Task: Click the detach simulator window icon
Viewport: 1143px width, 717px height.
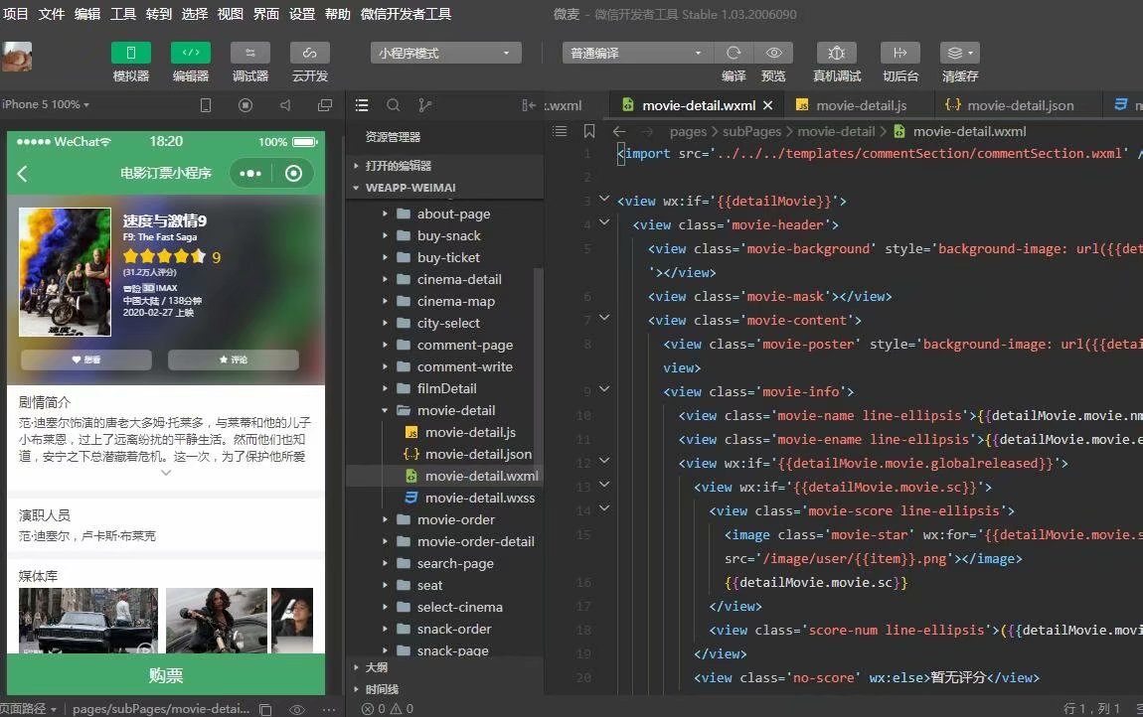Action: click(x=325, y=105)
